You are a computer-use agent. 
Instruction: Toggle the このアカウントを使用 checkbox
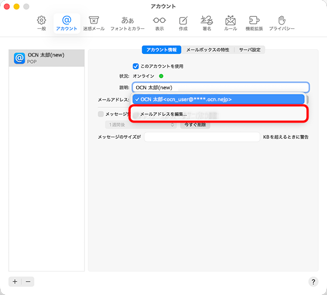136,66
